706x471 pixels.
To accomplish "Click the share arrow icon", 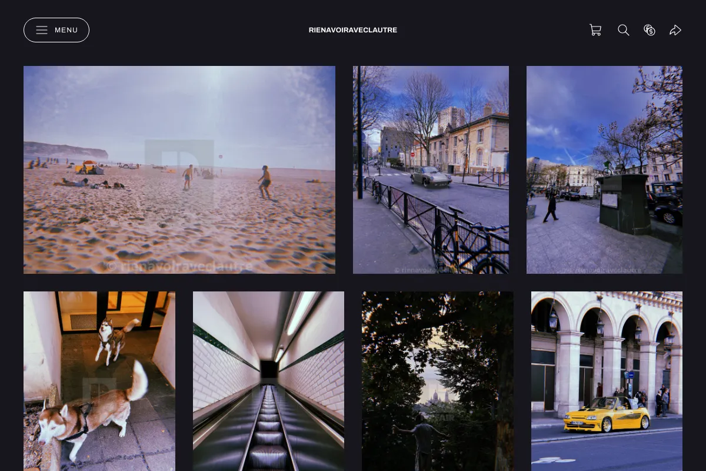I will (675, 30).
